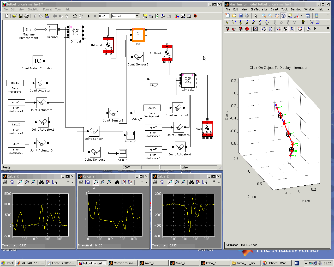Expand third toolbar overflow chevron in Machine window
This screenshot has height=267, width=334.
(x=328, y=28)
